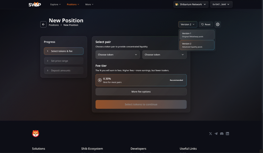The image size is (263, 153).
Task: Click the New Position breadcrumb text
Action: pos(71,25)
